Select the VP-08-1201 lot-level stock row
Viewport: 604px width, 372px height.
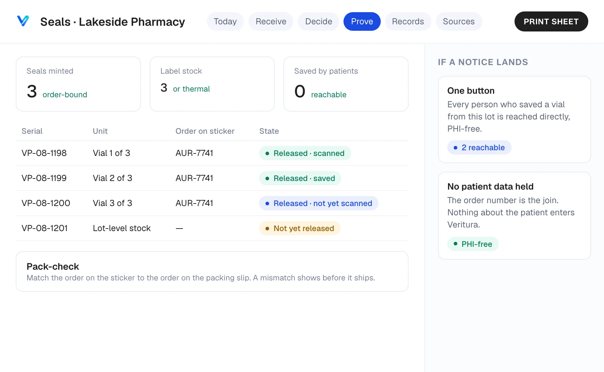[212, 228]
